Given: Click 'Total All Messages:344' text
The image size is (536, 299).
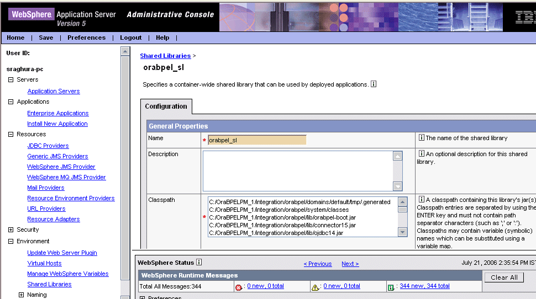Looking at the screenshot, I should 170,286.
